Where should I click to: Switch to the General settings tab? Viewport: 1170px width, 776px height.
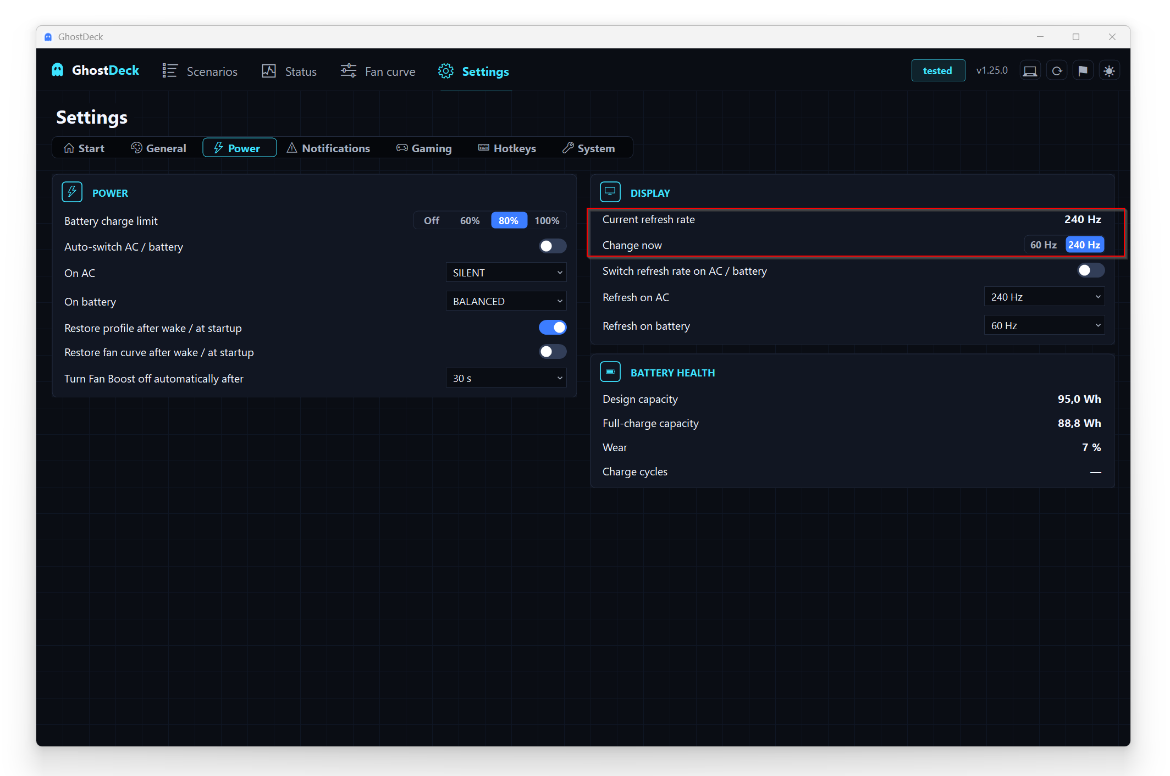pos(158,148)
